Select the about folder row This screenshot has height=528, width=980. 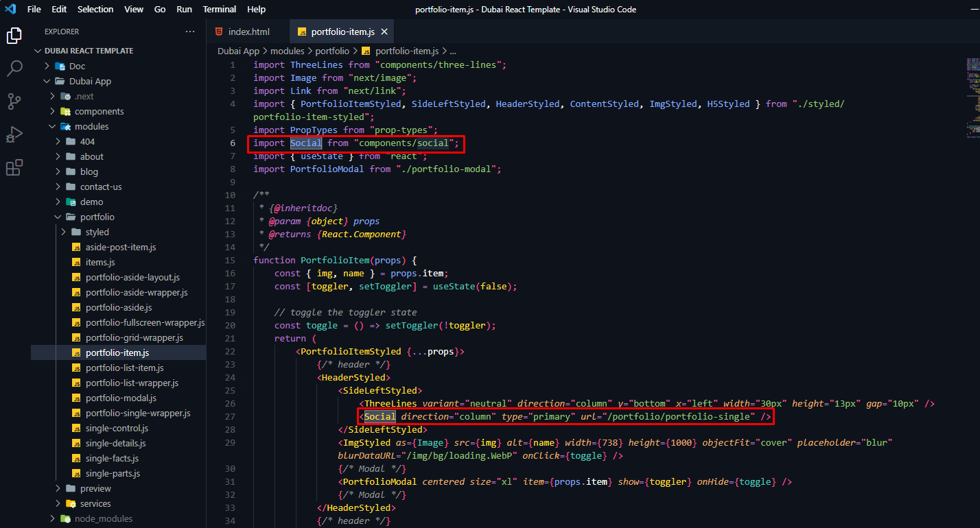click(118, 156)
